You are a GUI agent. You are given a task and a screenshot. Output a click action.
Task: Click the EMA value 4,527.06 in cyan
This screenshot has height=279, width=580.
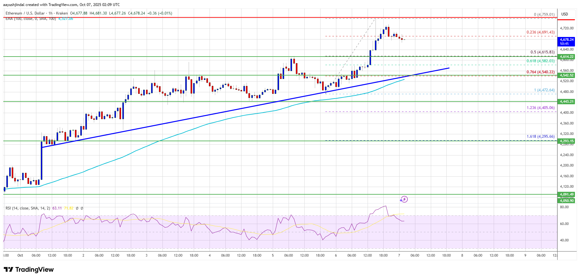point(65,19)
